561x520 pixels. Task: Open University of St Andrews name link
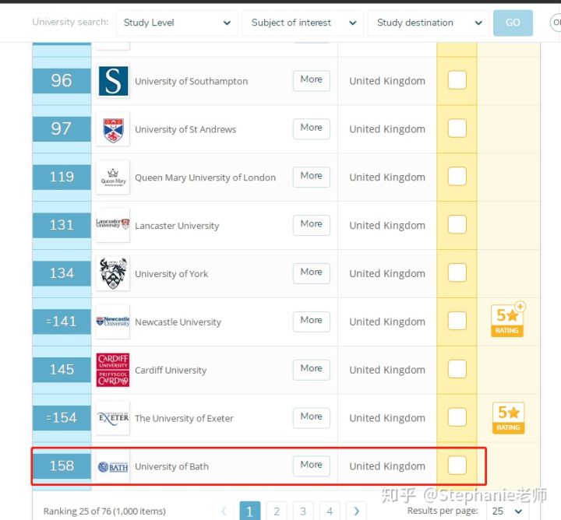point(185,129)
